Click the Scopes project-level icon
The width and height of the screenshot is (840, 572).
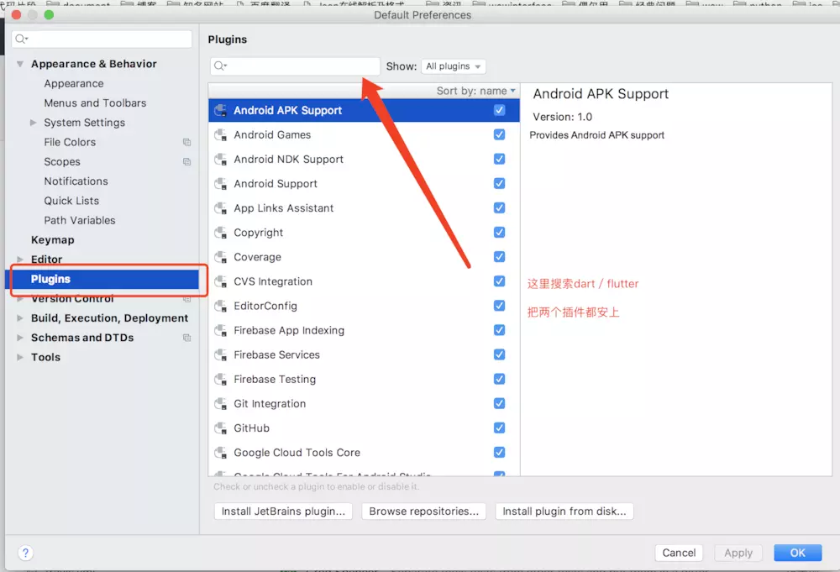pos(187,162)
